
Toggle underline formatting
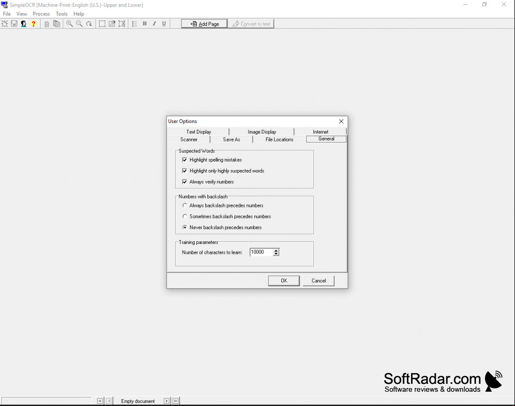(164, 24)
